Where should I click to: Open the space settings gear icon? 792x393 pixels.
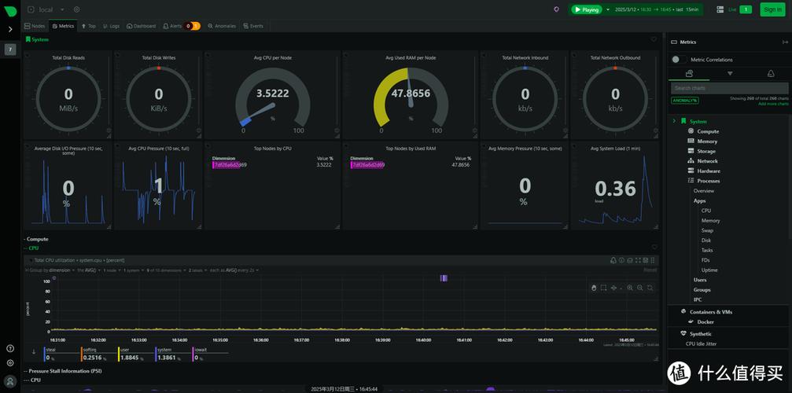[76, 9]
